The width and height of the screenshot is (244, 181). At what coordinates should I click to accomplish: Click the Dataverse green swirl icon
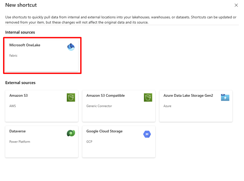click(x=71, y=133)
